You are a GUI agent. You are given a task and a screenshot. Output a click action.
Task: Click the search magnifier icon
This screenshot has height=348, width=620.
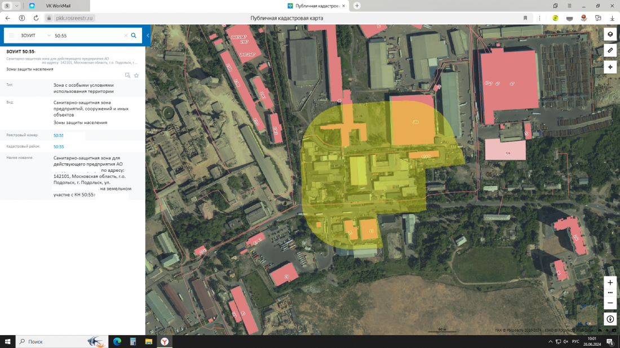[x=134, y=35]
